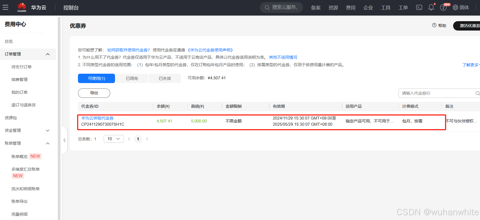Switch to the 已用完 tab
Image resolution: width=480 pixels, height=220 pixels.
(132, 78)
